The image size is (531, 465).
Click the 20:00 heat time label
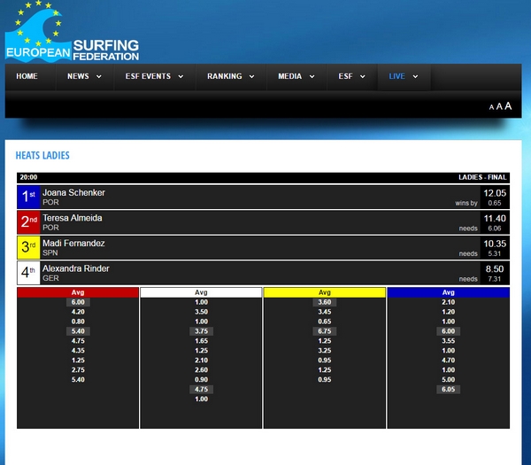click(x=28, y=177)
